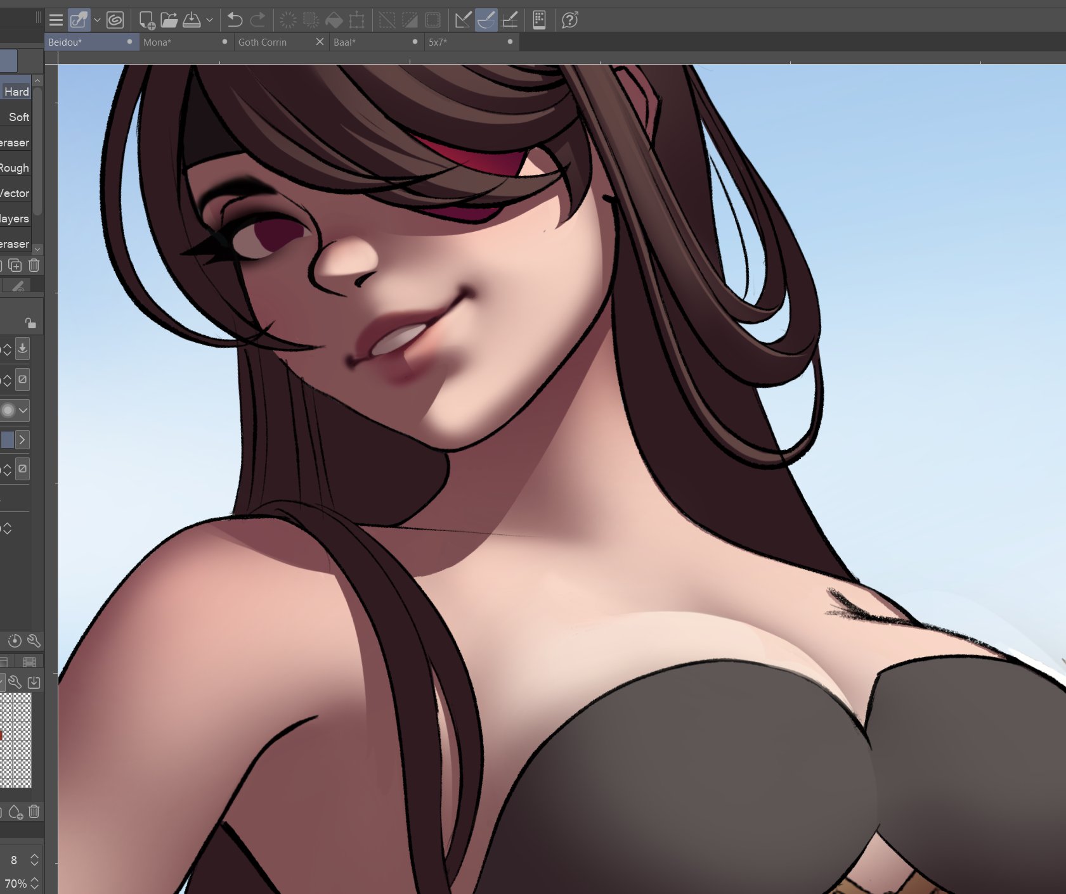The image size is (1066, 894).
Task: Toggle the layer lock padlock
Action: 31,323
